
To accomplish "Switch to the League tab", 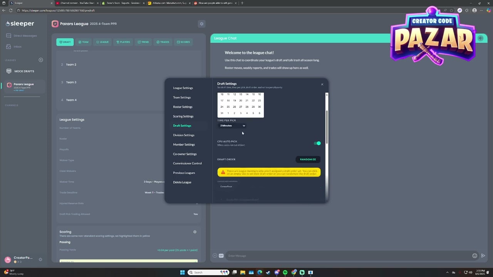I will point(102,42).
